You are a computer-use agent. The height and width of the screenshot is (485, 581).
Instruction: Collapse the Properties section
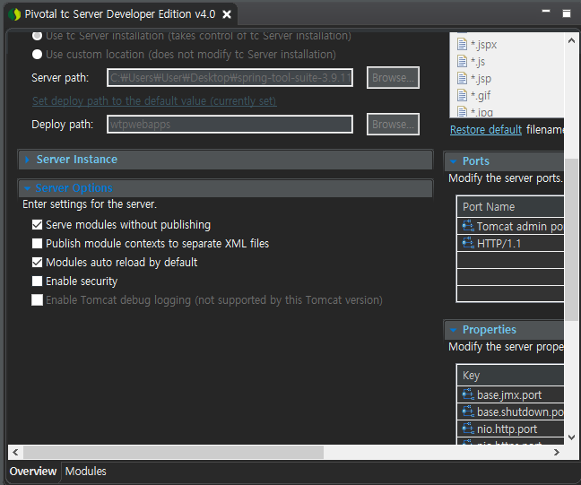pos(453,330)
